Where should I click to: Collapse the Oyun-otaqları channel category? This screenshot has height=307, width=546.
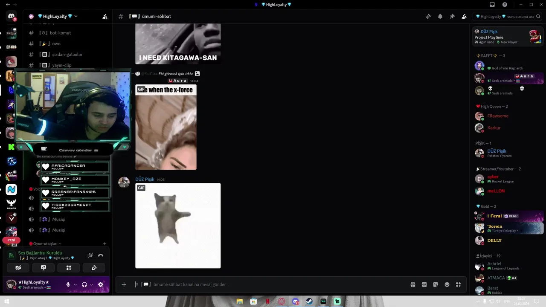click(45, 244)
